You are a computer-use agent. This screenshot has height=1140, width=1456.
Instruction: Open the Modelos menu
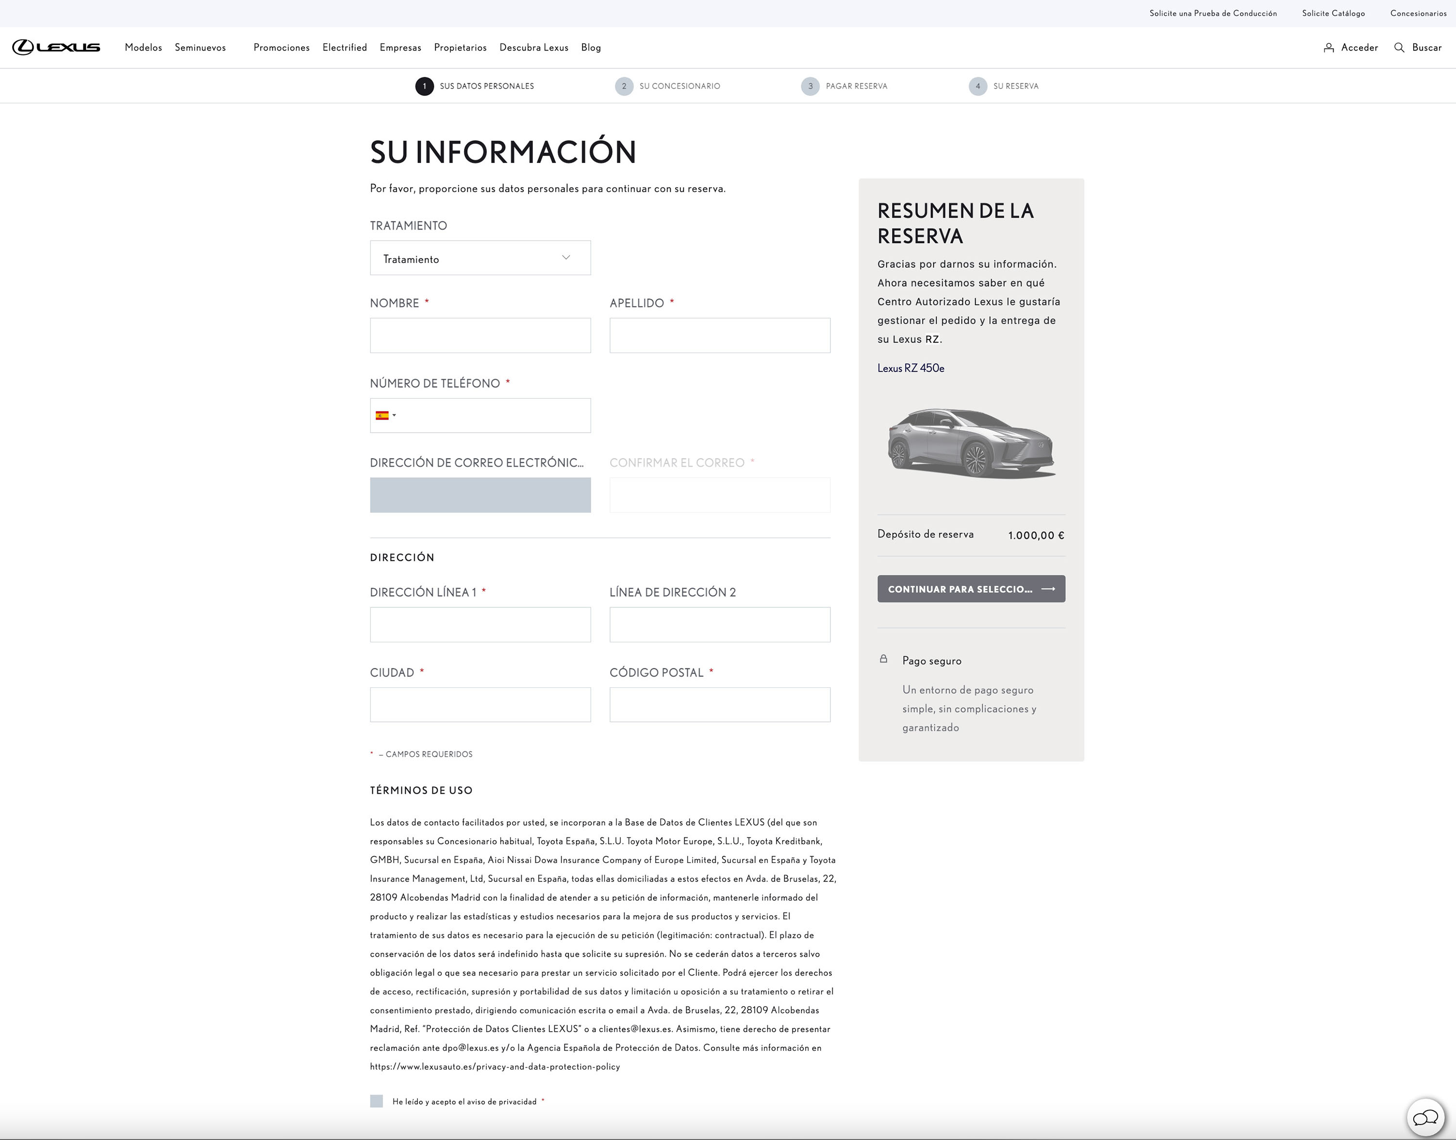coord(143,48)
